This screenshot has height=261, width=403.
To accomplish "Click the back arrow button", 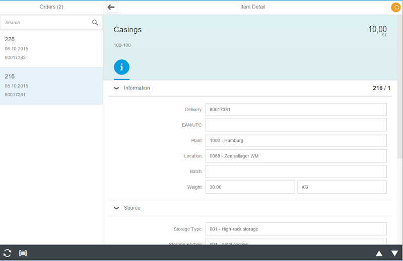I will coord(111,7).
